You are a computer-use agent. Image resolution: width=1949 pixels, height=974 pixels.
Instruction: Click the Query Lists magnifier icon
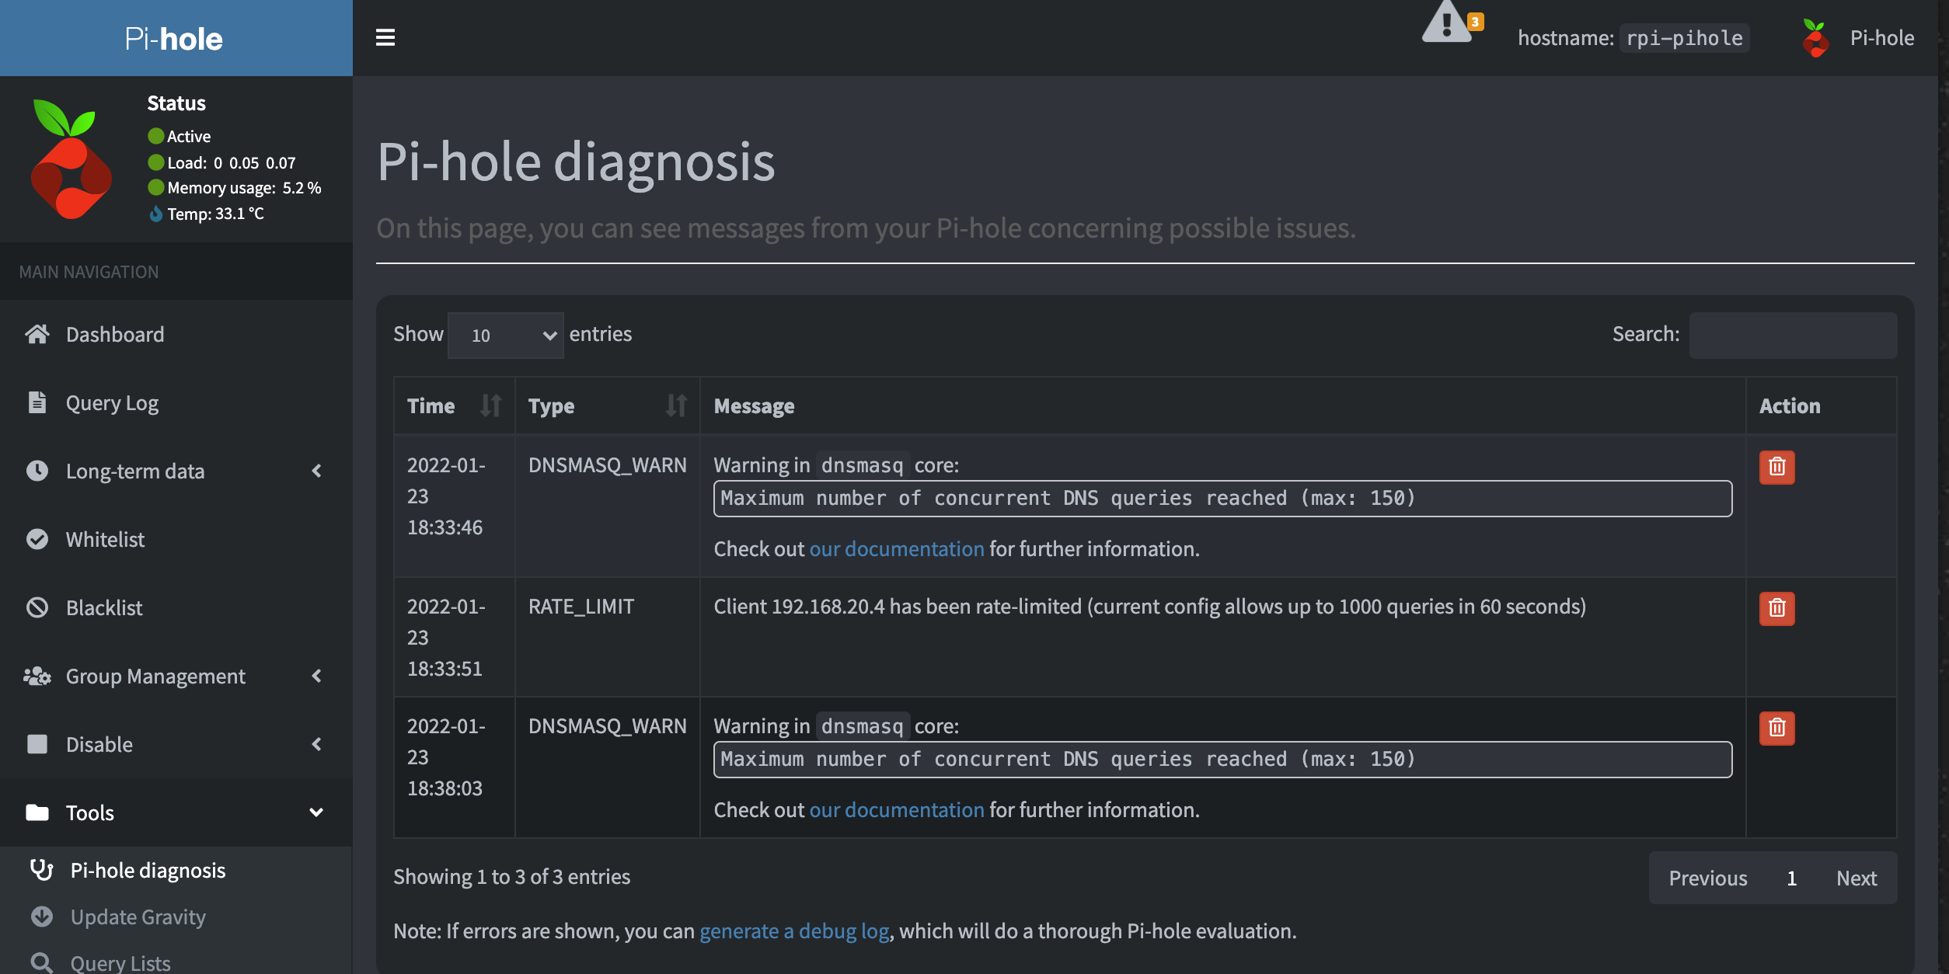(x=41, y=963)
